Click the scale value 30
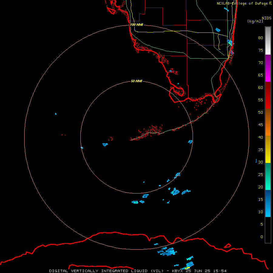The height and width of the screenshot is (273, 273). 261,162
